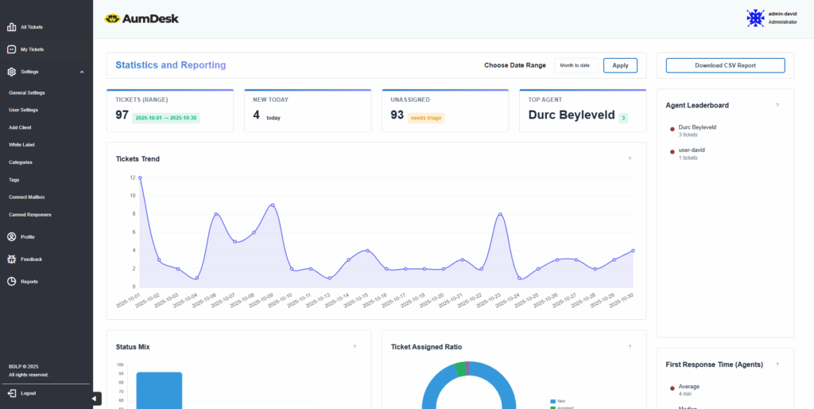814x409 pixels.
Task: Open My Tickets via its sidebar icon
Action: [x=11, y=49]
